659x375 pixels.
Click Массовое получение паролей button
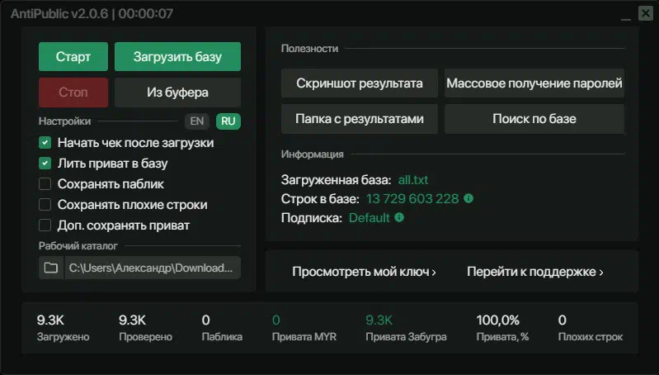(534, 83)
